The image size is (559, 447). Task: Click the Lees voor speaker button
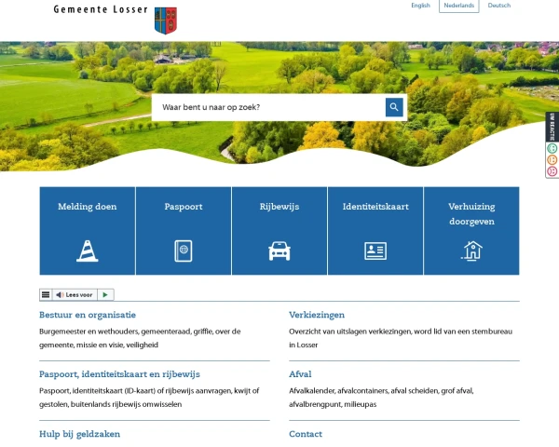(75, 295)
